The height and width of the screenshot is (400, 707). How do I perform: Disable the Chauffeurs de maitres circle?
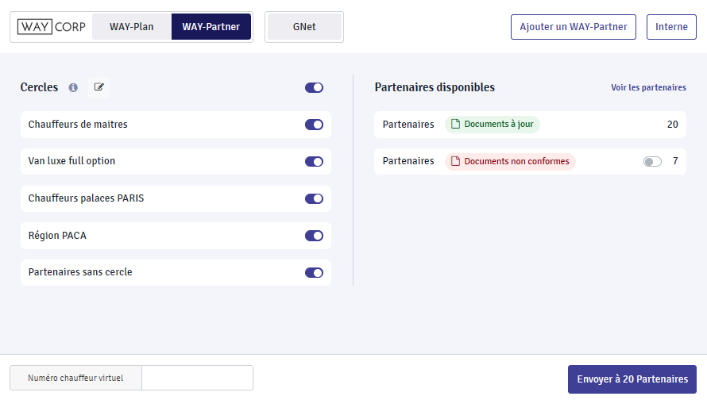314,125
